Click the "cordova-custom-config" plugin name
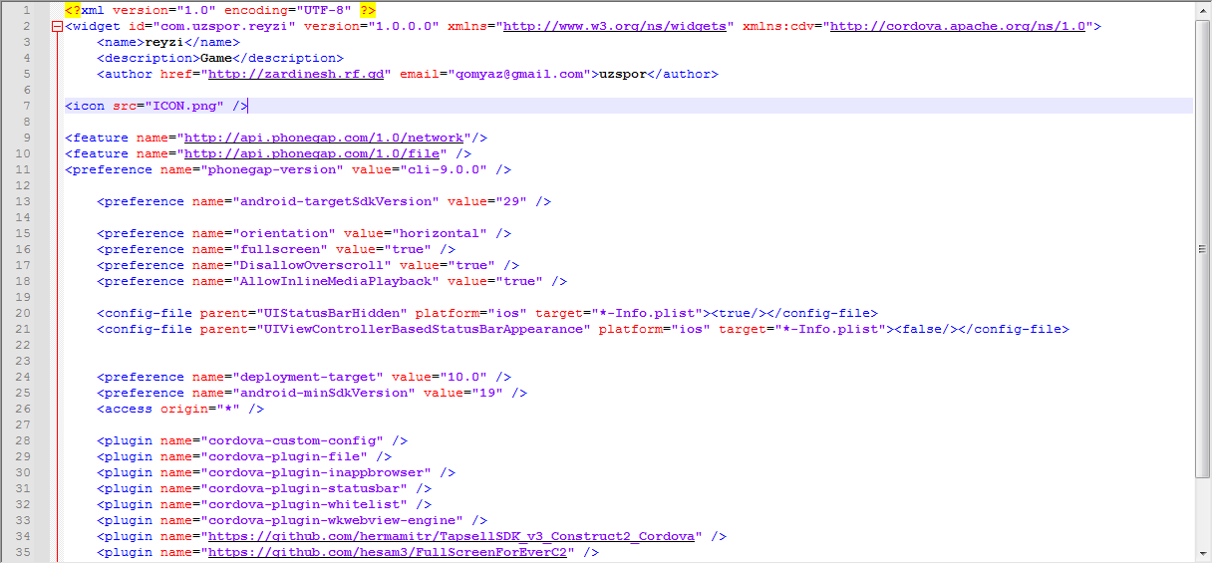 click(292, 440)
